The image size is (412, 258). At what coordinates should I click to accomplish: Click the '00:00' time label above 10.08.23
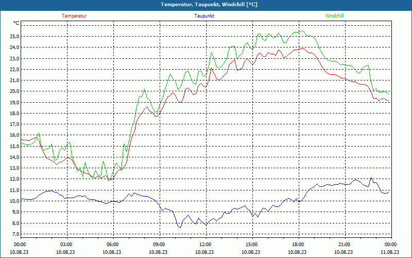point(20,244)
